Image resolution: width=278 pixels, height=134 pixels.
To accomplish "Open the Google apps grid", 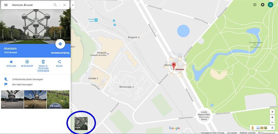I will (x=255, y=5).
